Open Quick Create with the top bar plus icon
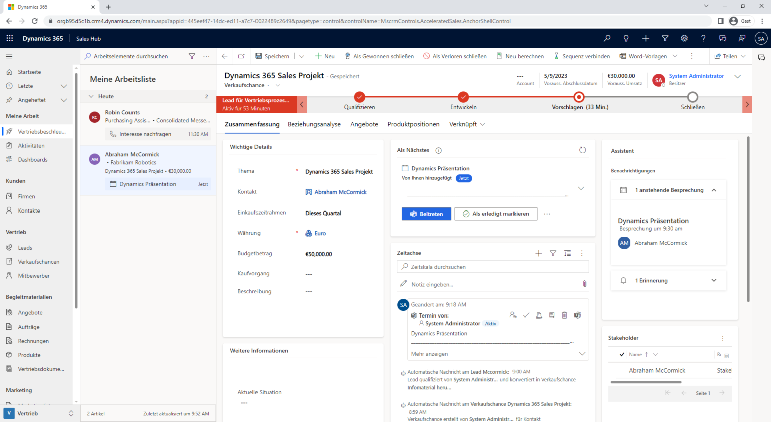The height and width of the screenshot is (422, 771). (646, 38)
